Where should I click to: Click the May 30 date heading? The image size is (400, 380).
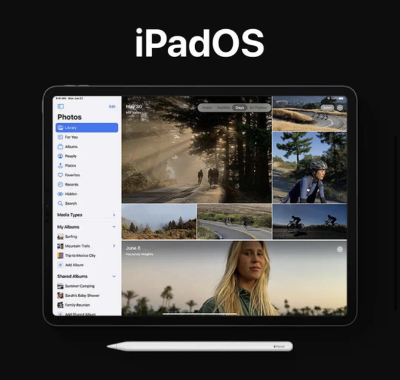[134, 107]
